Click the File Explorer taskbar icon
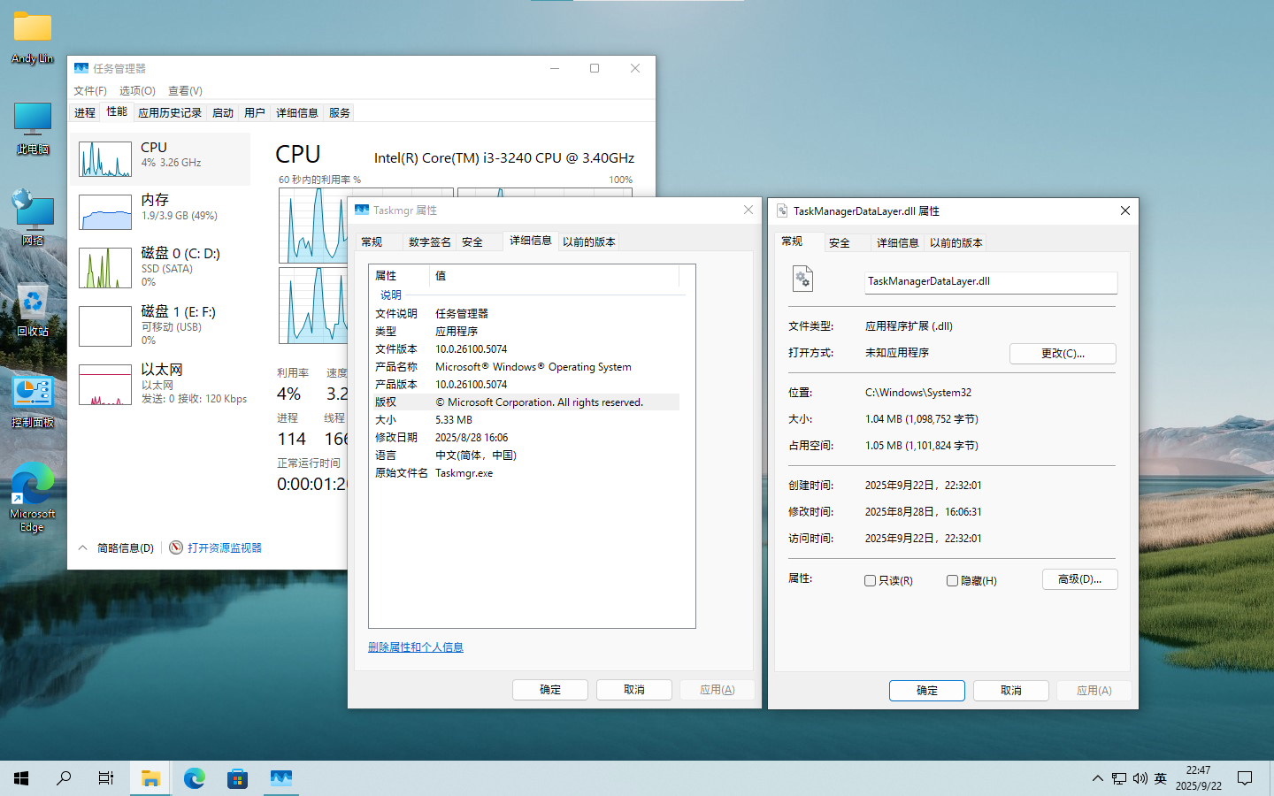This screenshot has height=796, width=1274. [150, 778]
